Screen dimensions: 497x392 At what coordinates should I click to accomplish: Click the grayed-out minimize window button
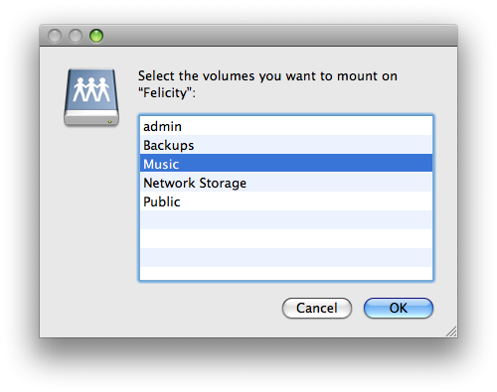coord(76,36)
